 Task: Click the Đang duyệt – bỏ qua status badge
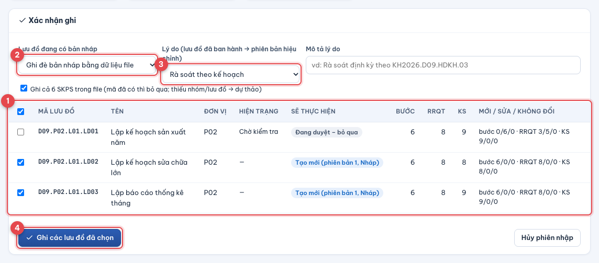[x=327, y=132]
